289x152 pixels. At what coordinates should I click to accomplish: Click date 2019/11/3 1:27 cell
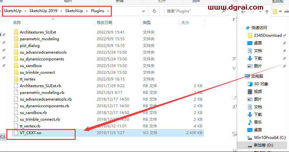(x=110, y=133)
